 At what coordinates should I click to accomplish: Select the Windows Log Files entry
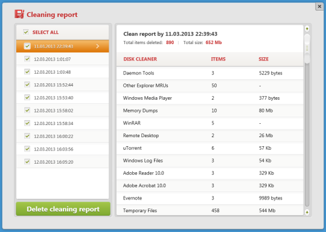click(x=210, y=161)
